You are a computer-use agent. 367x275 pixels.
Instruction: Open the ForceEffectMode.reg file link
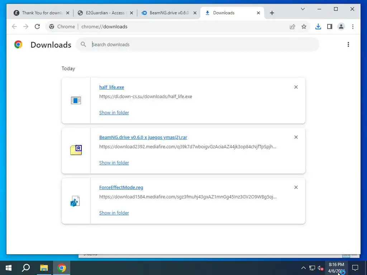[121, 188]
